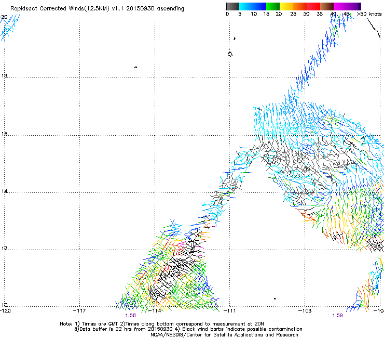Click the 'Data buffer is 22 hrs' note line

(x=188, y=329)
